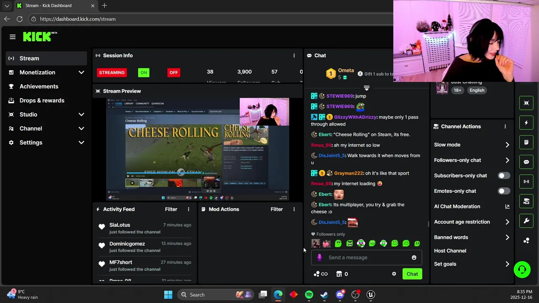The width and height of the screenshot is (539, 303).
Task: Open Account age restriction options arrow
Action: tap(507, 222)
